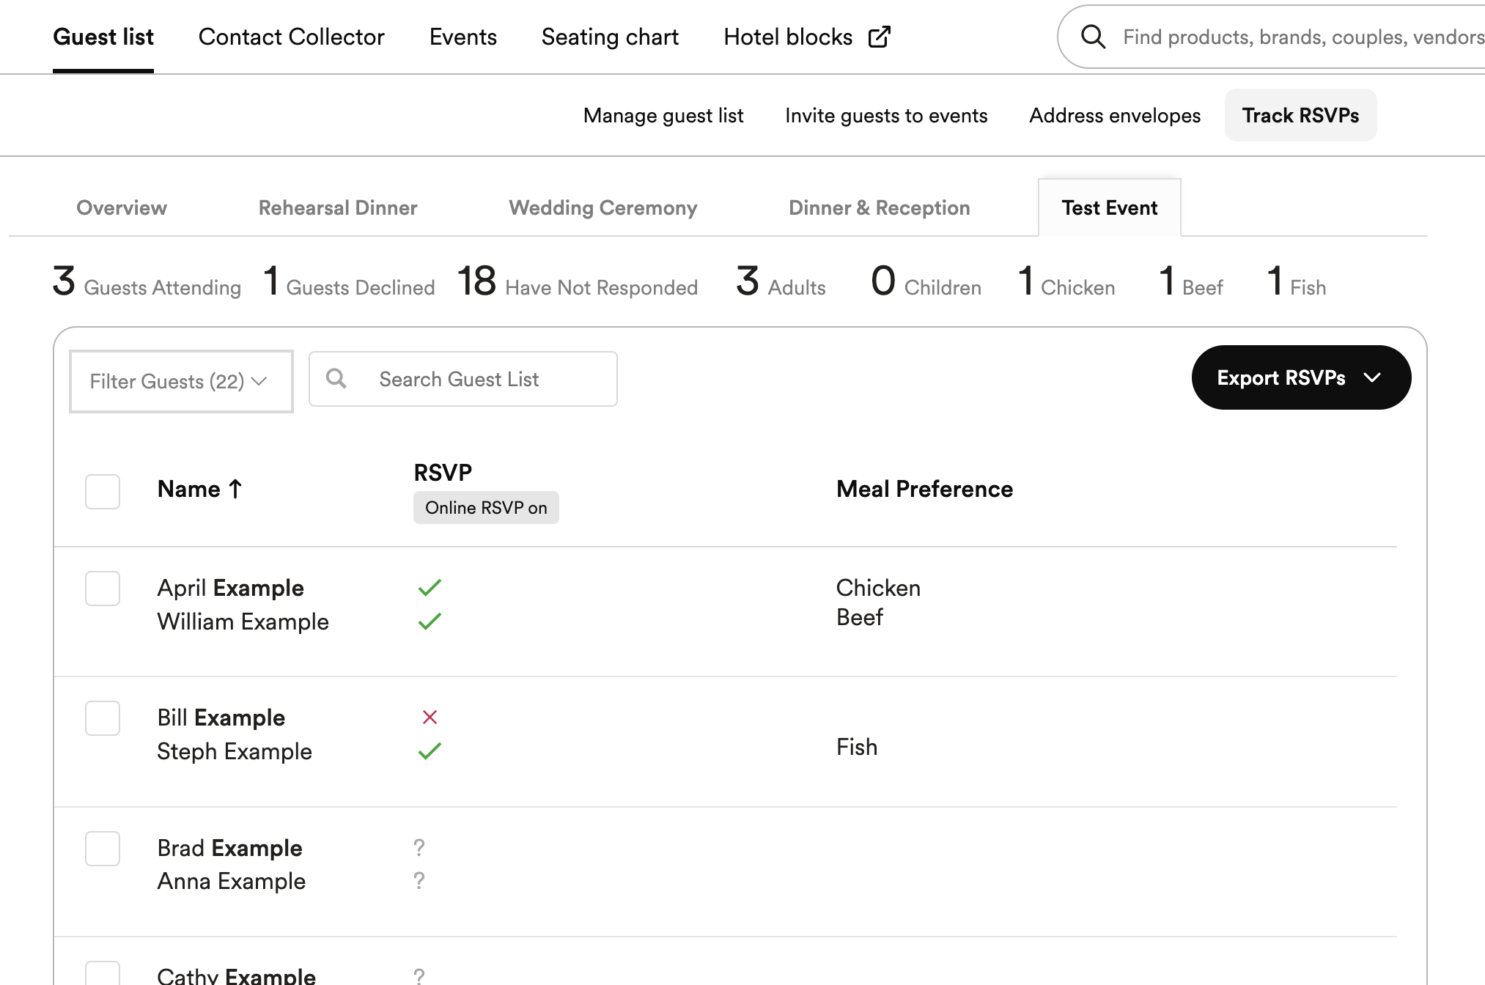Screen dimensions: 1485x985
Task: Click Manage guest list
Action: pyautogui.click(x=663, y=116)
